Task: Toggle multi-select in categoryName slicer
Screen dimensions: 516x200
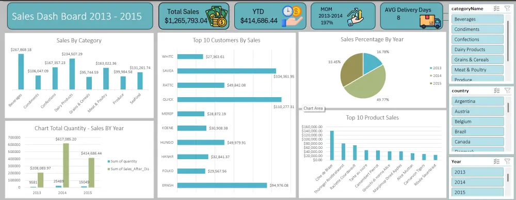Action: [x=496, y=9]
